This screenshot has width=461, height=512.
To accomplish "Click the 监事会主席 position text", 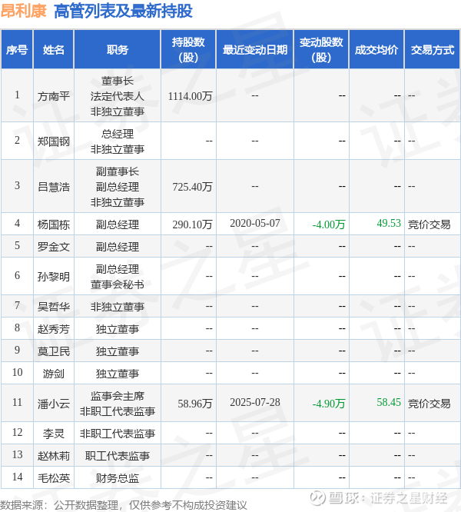I will (x=118, y=396).
